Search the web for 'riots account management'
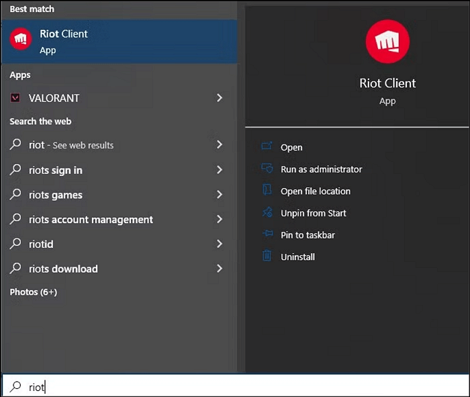The height and width of the screenshot is (397, 470). (120, 219)
